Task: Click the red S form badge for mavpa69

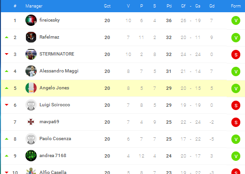Action: pyautogui.click(x=236, y=122)
